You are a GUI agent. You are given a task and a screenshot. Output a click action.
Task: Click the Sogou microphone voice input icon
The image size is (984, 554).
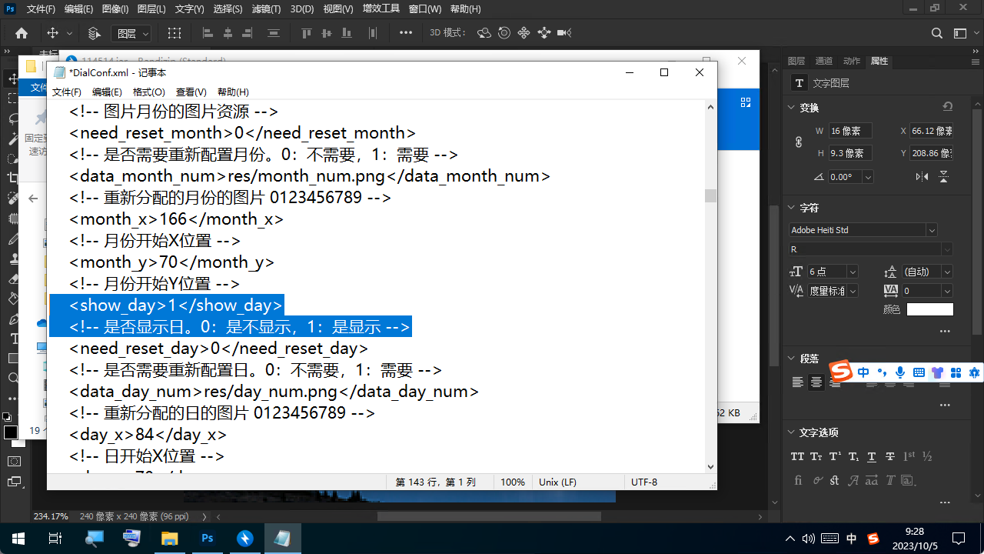click(x=900, y=372)
